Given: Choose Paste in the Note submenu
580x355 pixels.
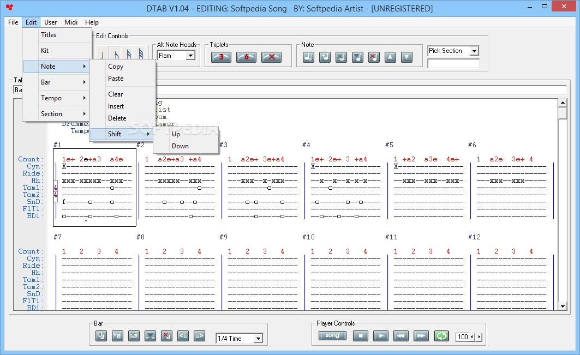Looking at the screenshot, I should (x=122, y=79).
